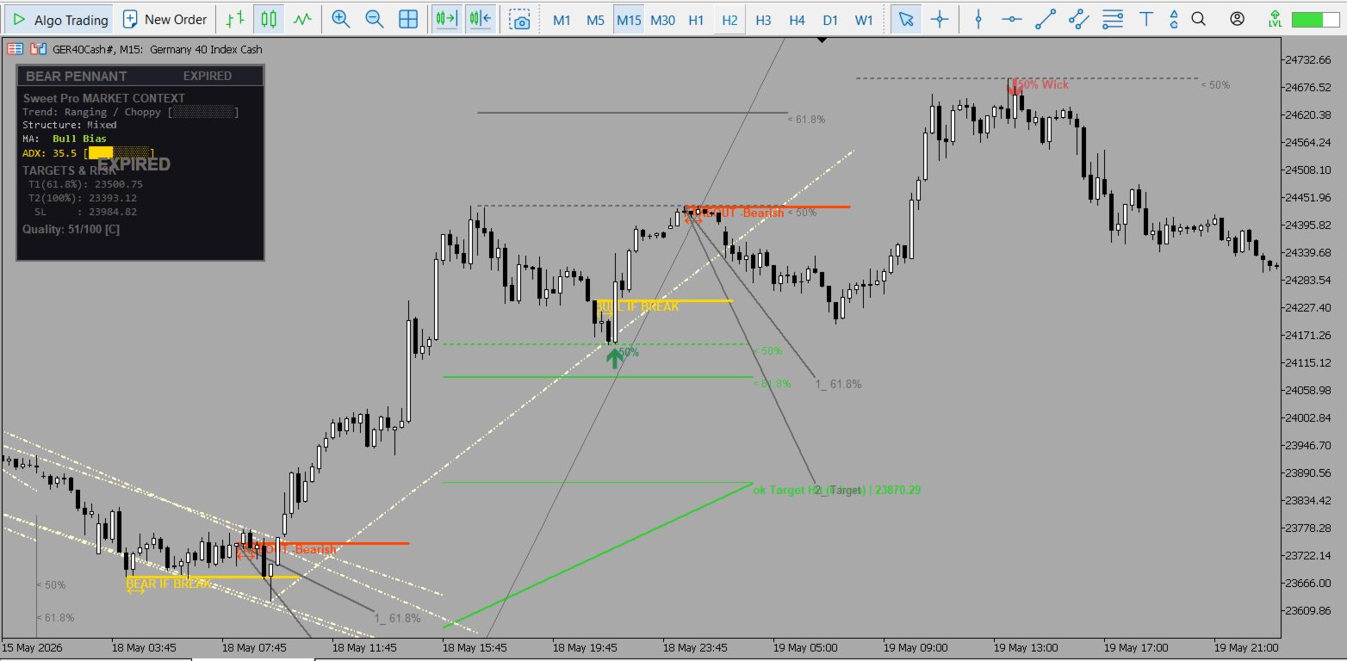Select the crosshair cursor tool
The image size is (1347, 661).
(x=940, y=19)
